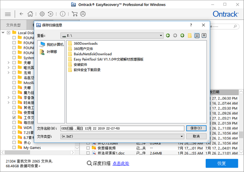Click the 取消 button
244x172 pixels.
pos(196,136)
